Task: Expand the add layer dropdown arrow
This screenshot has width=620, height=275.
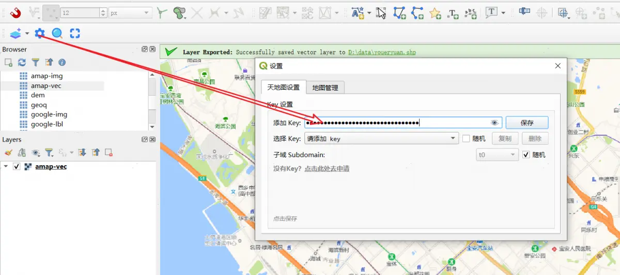Action: click(27, 33)
